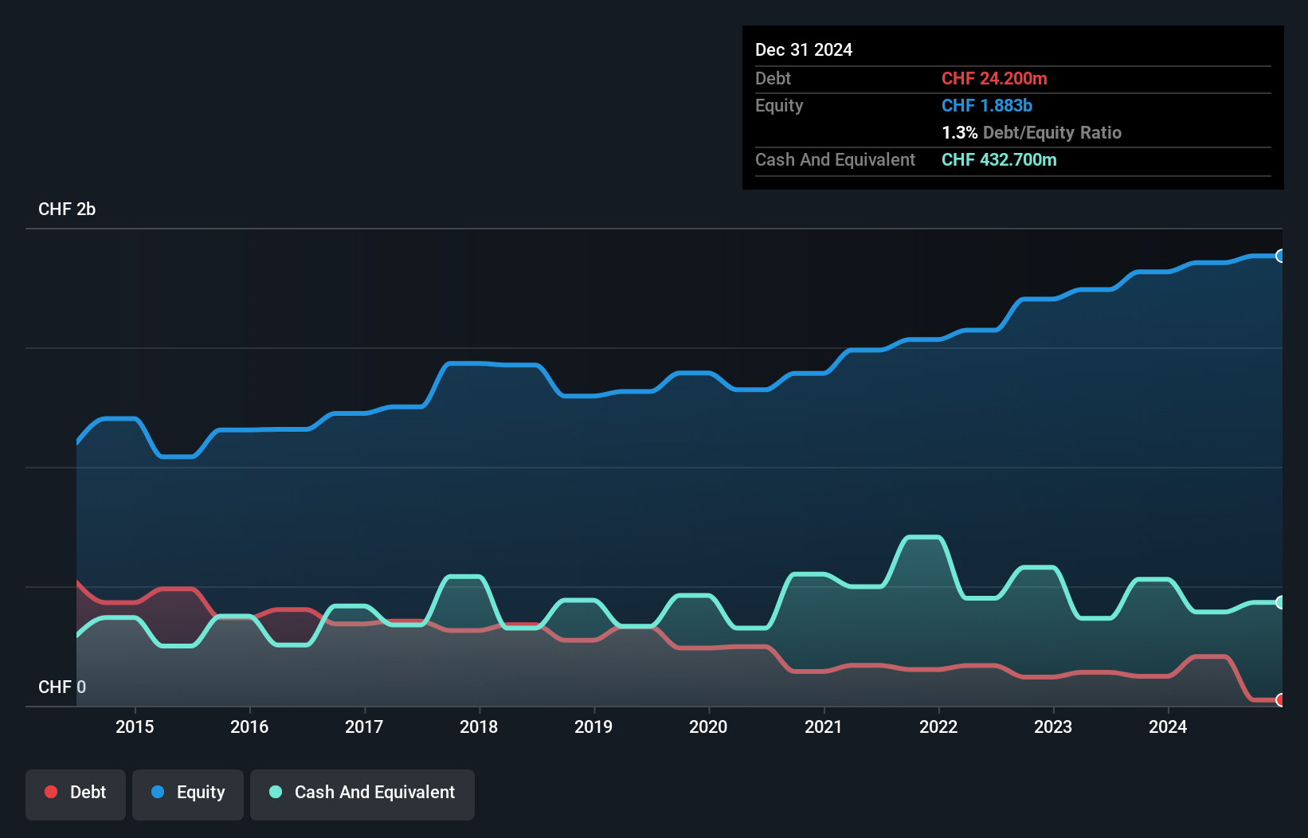1308x838 pixels.
Task: Click the tooltip Cash And Equivalent label
Action: coord(836,159)
